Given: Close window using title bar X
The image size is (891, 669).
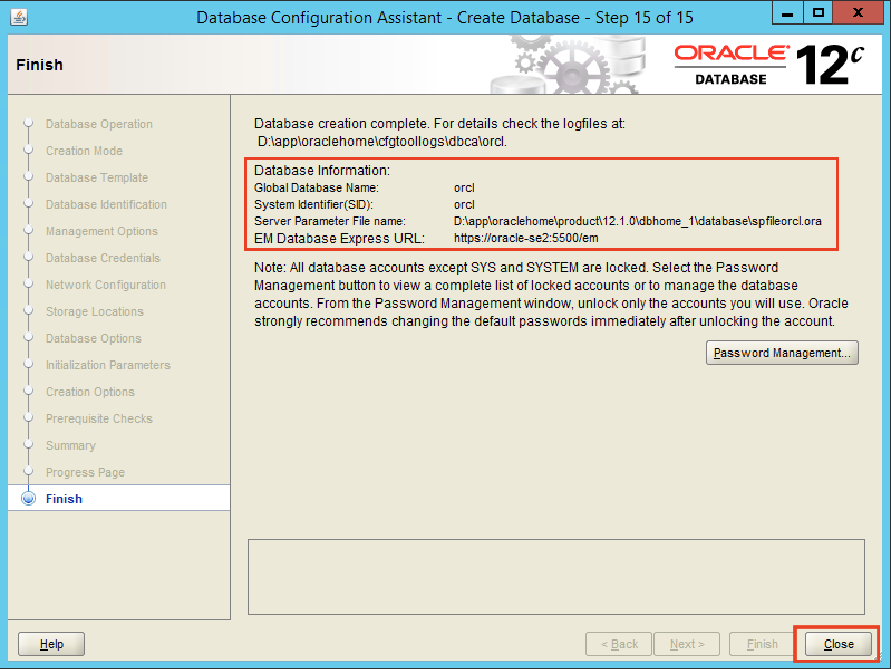Looking at the screenshot, I should (x=858, y=13).
